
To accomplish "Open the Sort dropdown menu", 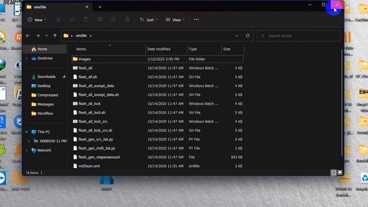I will [x=148, y=20].
